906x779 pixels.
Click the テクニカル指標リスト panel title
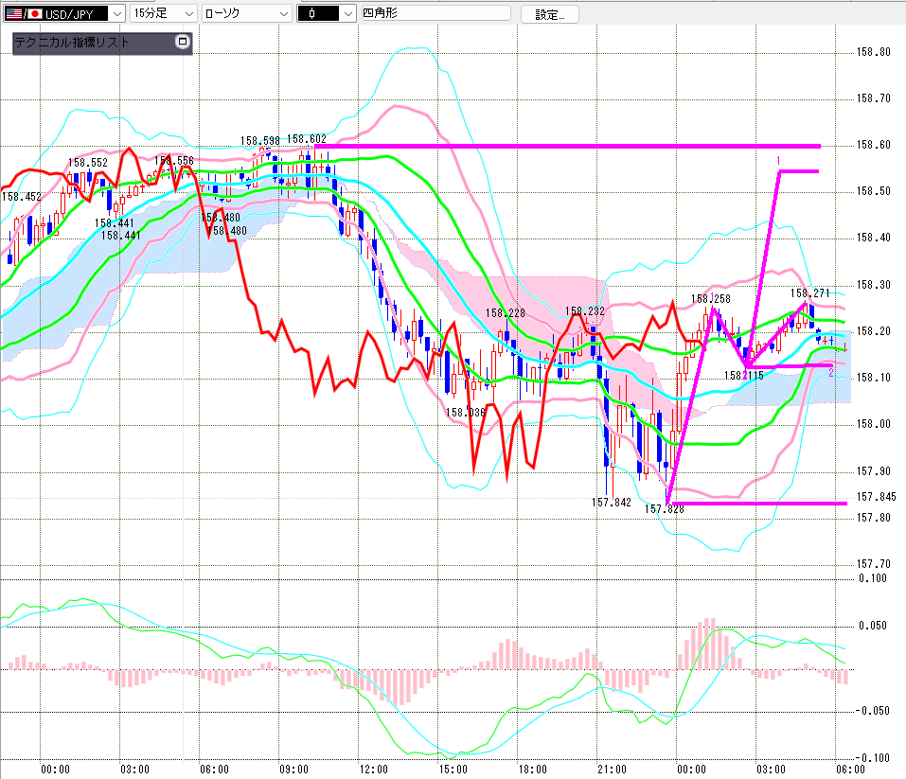pos(72,43)
